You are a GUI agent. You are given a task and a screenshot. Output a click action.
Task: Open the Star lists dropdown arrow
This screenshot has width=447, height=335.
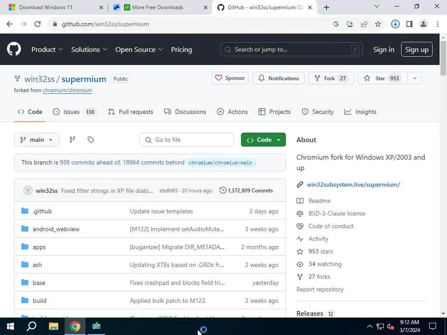pos(415,79)
